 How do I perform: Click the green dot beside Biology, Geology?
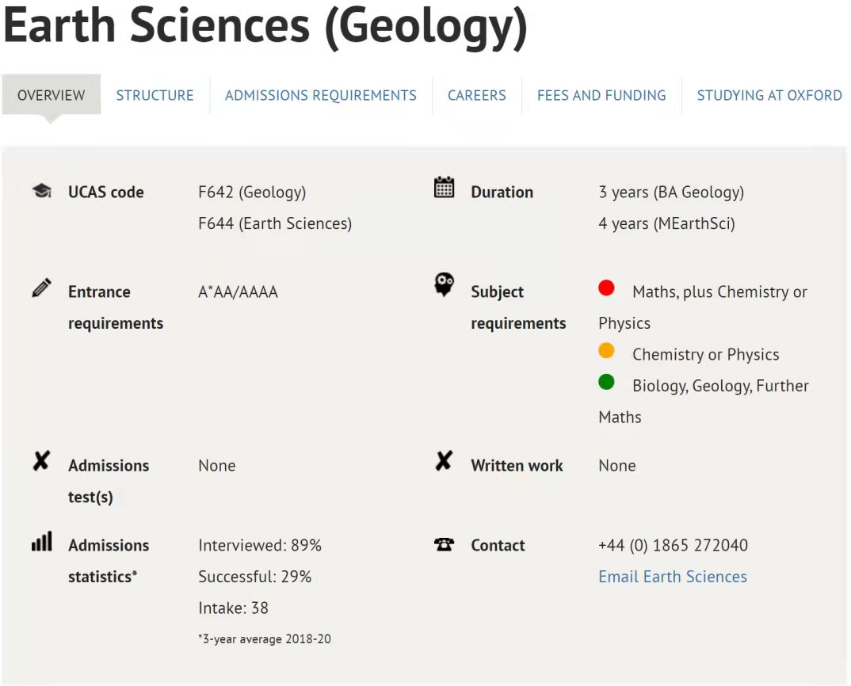606,382
